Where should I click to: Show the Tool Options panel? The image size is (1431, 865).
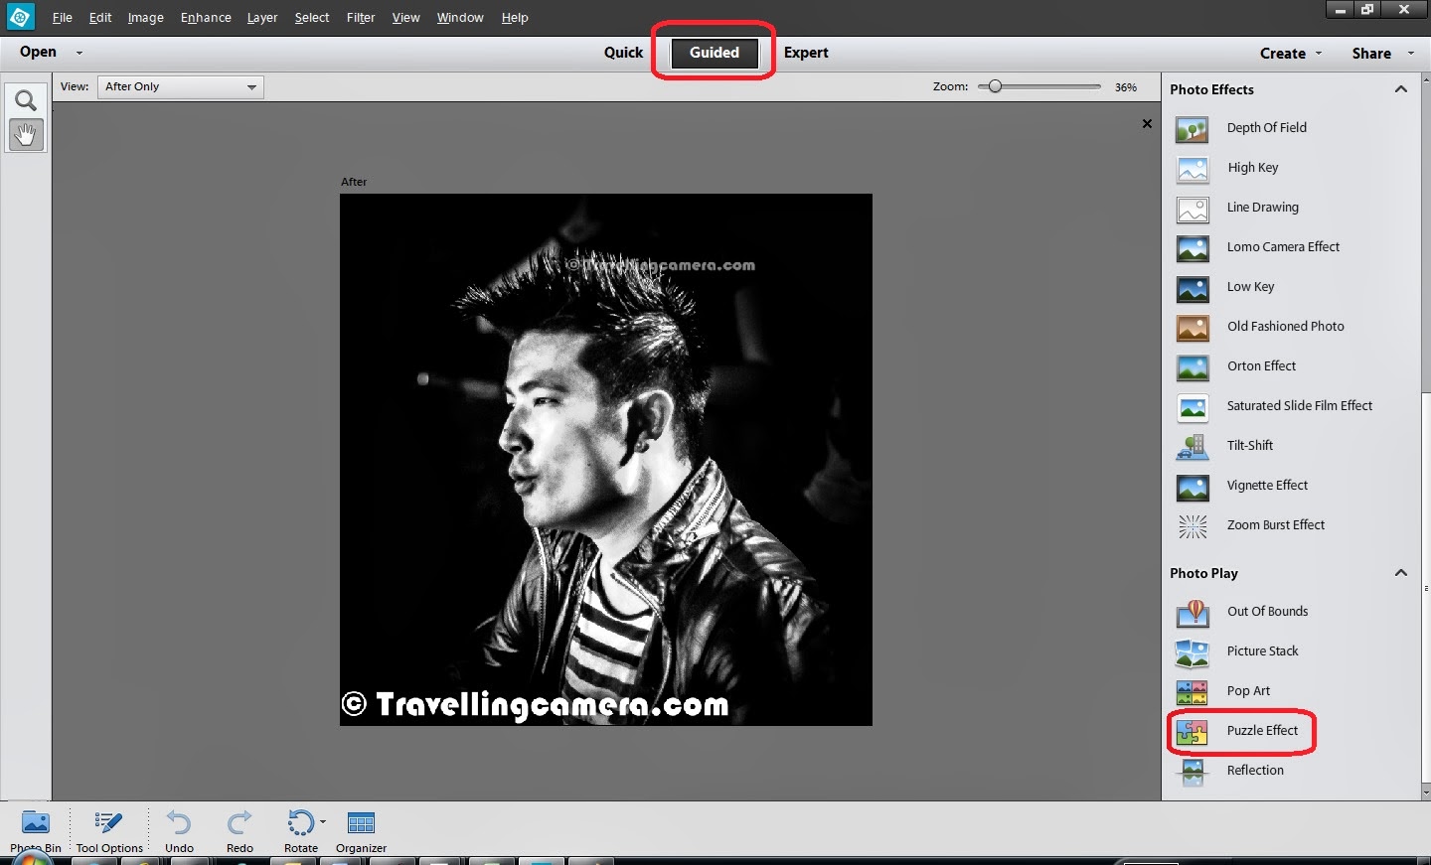click(109, 830)
